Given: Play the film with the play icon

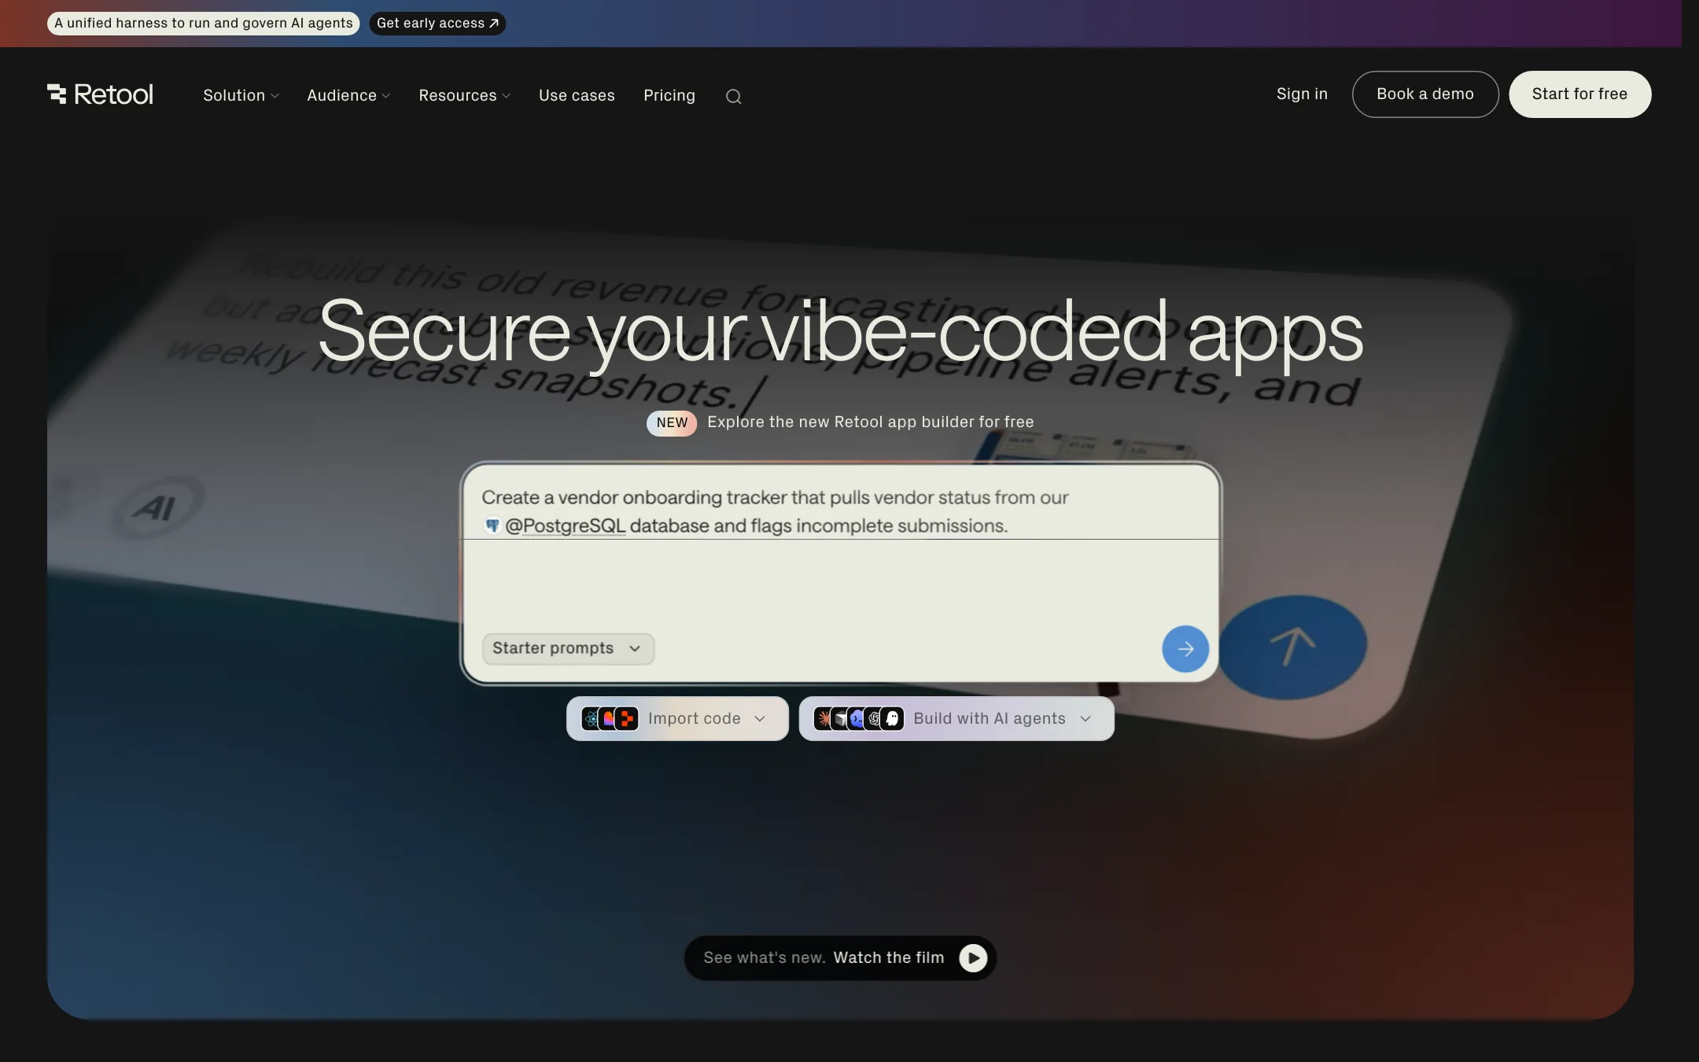Looking at the screenshot, I should click(973, 957).
